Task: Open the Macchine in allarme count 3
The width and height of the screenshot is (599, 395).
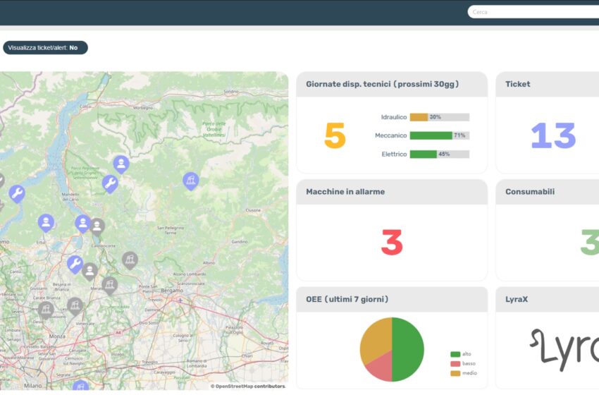Action: [x=391, y=243]
